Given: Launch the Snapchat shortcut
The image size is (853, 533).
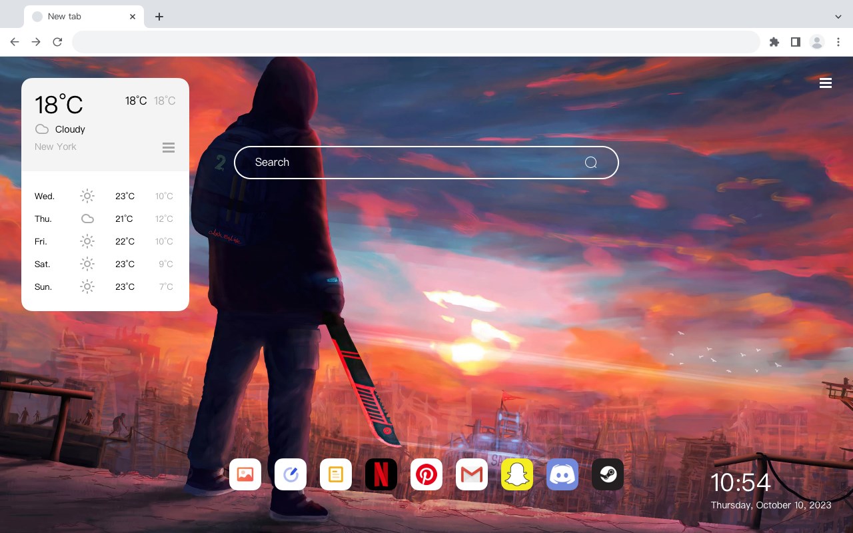Looking at the screenshot, I should click(x=517, y=474).
